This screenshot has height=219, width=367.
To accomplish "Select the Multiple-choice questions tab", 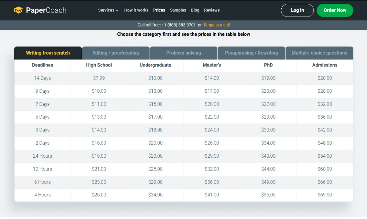I will (x=319, y=53).
